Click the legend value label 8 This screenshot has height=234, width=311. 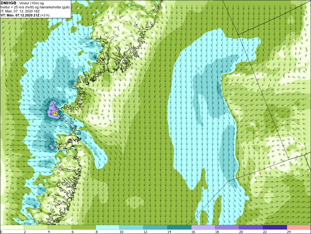(x=97, y=232)
